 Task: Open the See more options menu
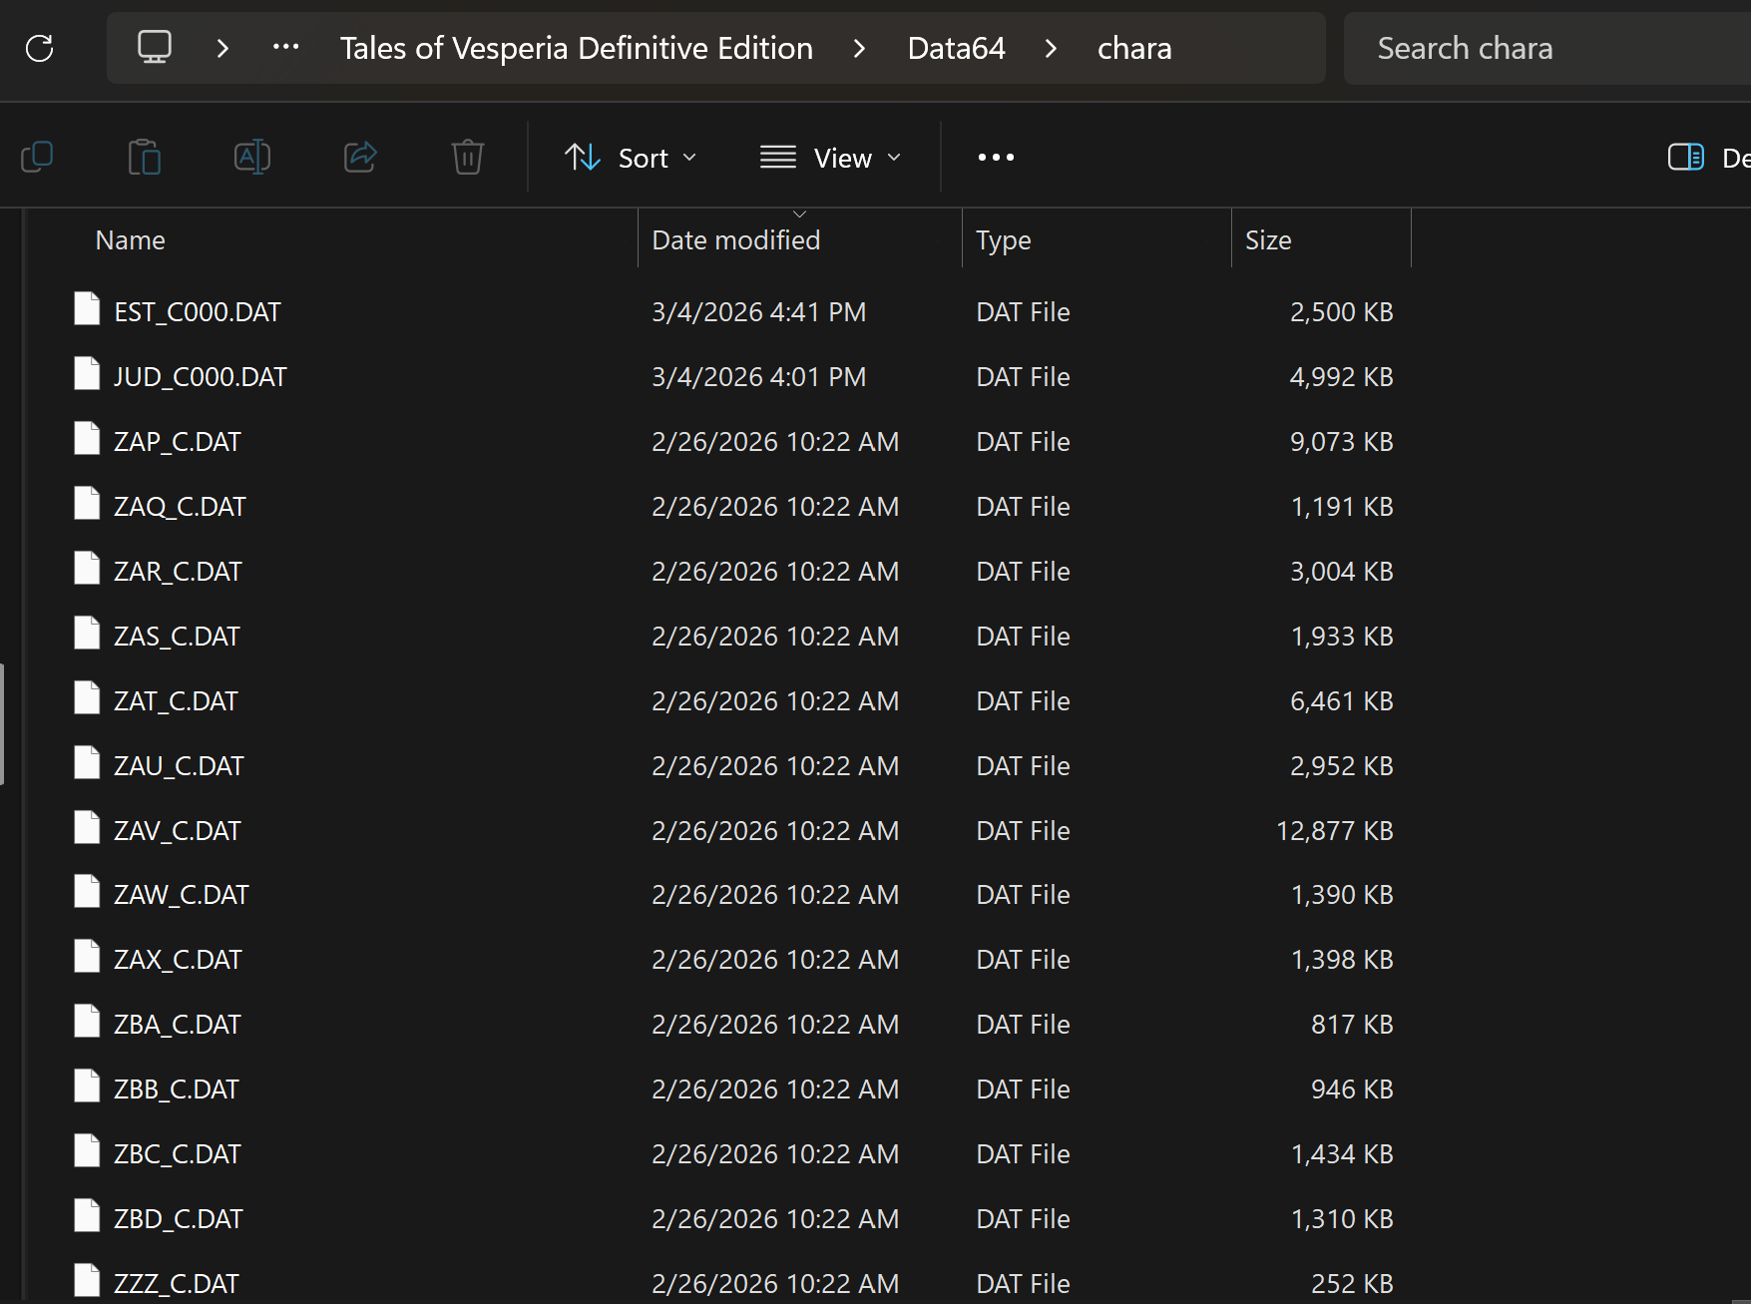(x=996, y=158)
